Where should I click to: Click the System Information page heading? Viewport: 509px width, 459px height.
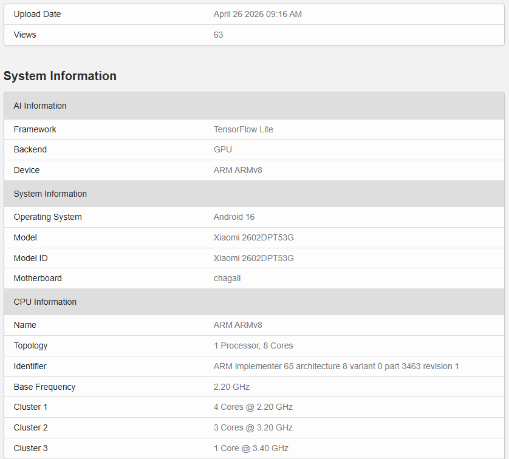point(60,76)
